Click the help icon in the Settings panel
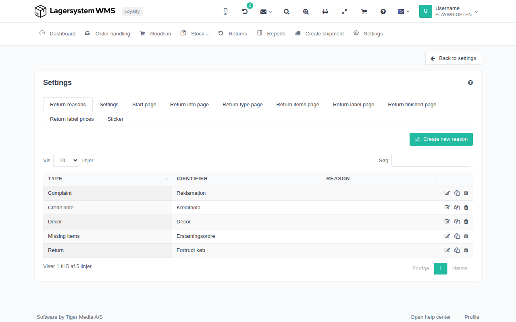This screenshot has width=516, height=322. [x=470, y=83]
